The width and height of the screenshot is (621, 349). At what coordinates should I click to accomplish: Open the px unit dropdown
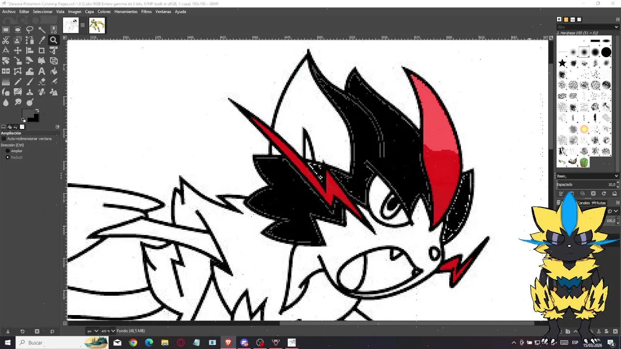(x=92, y=331)
